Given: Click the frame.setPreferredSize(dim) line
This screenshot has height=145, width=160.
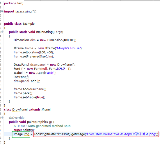Looking at the screenshot, I should coord(34,56).
